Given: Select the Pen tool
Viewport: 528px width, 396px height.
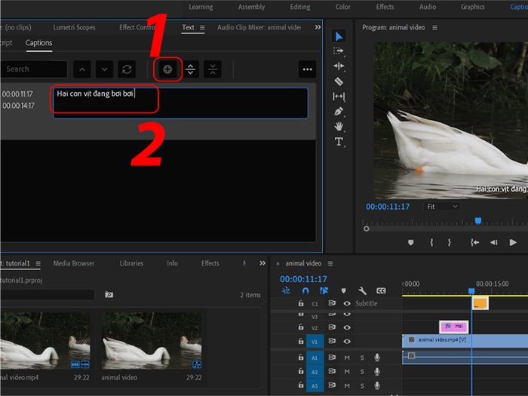Looking at the screenshot, I should (x=339, y=112).
